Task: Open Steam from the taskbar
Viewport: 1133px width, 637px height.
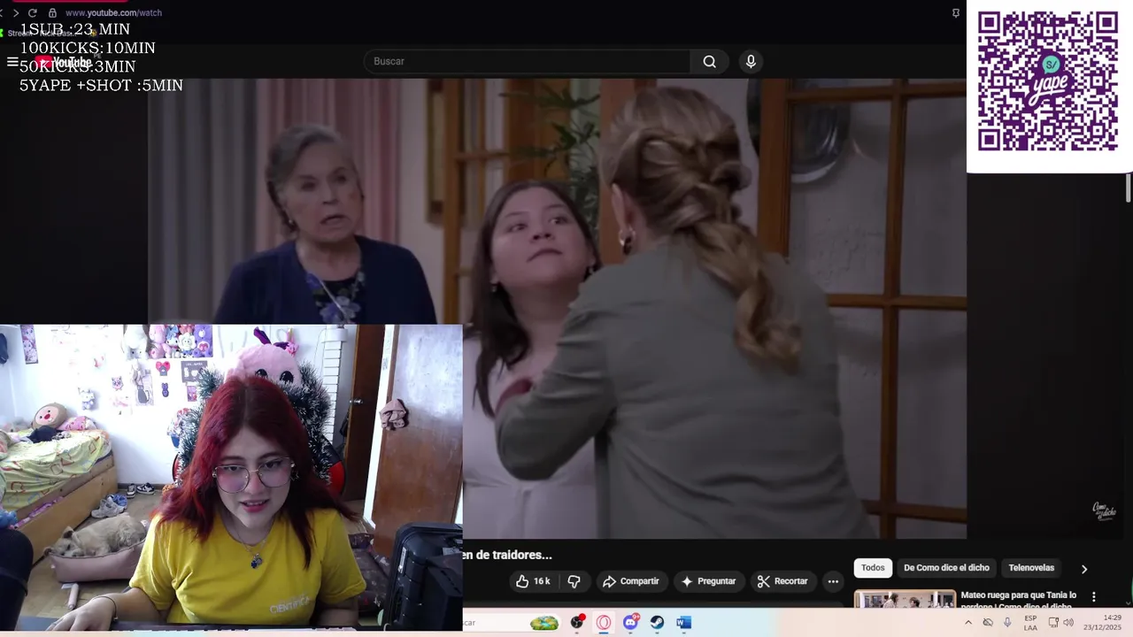Action: click(657, 623)
